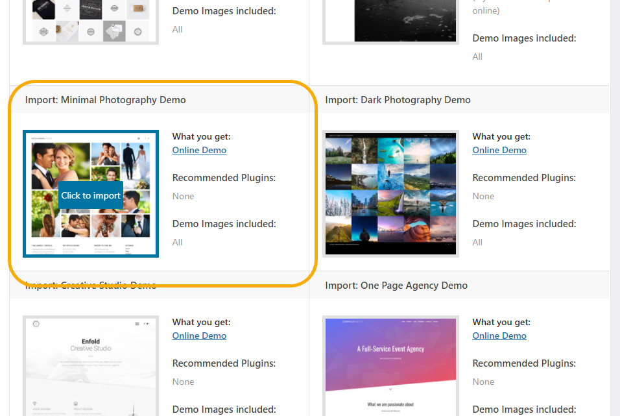Select the dark landscape demo thumbnail at top right
The height and width of the screenshot is (416, 620).
(390, 22)
